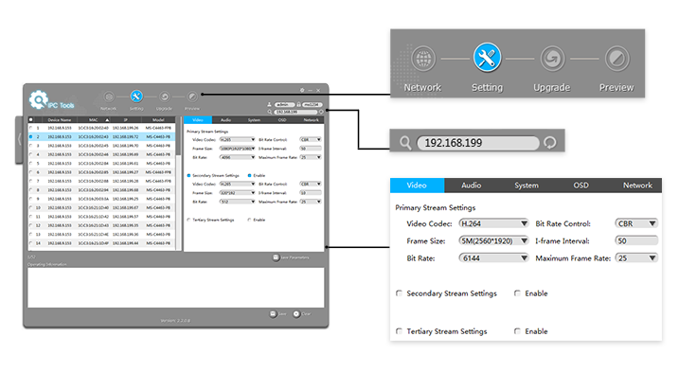679x372 pixels.
Task: Switch to the System tab in the enlarged panel
Action: [x=527, y=185]
